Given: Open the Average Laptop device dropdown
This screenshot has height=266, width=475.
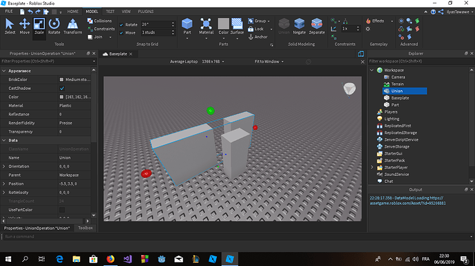Looking at the screenshot, I should click(197, 62).
